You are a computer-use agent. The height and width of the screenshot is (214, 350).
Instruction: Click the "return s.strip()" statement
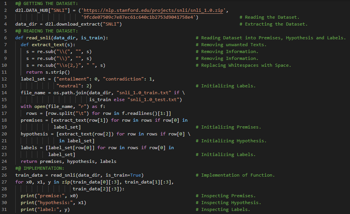pos(48,72)
